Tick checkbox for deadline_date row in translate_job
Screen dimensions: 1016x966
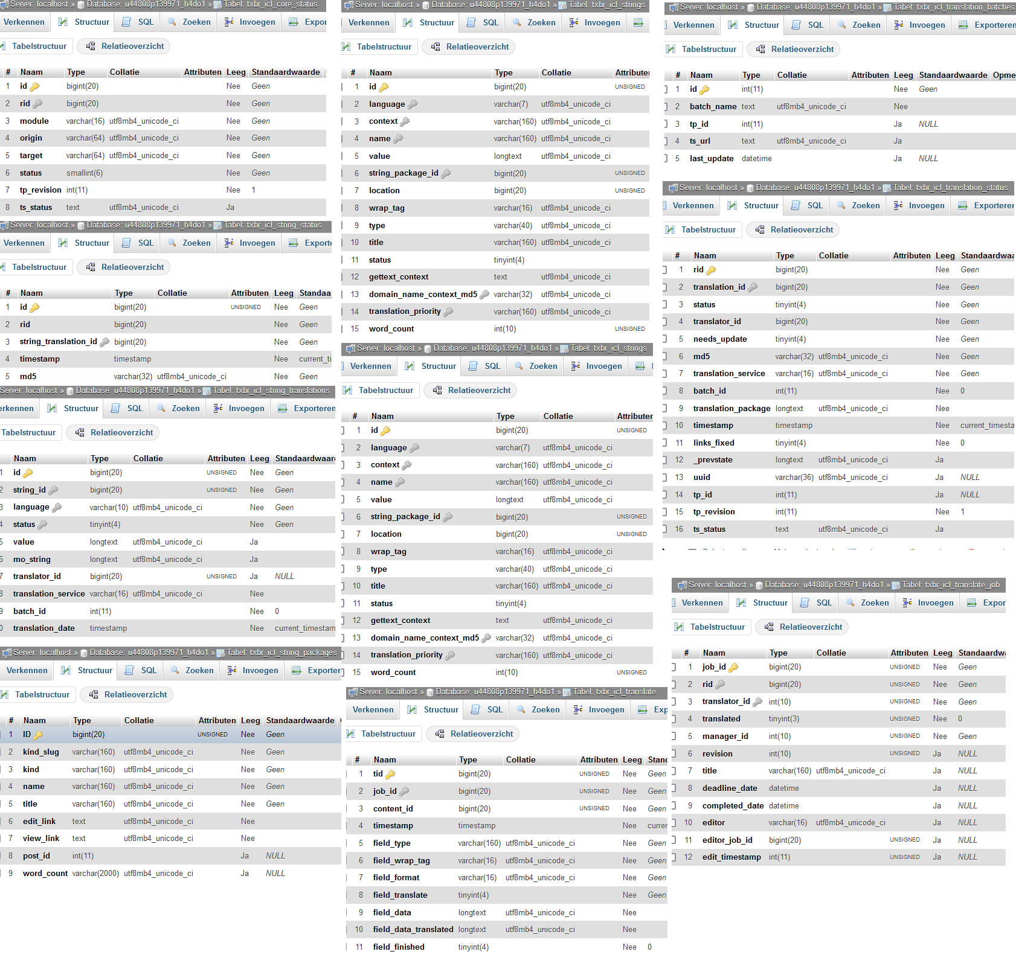[674, 788]
